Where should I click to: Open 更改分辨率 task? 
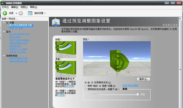[x=15, y=37]
